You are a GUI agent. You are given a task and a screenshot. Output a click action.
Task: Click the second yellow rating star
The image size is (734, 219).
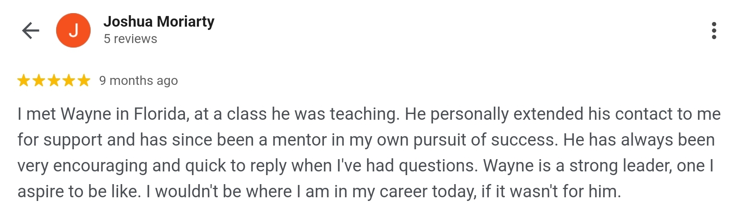(x=39, y=80)
